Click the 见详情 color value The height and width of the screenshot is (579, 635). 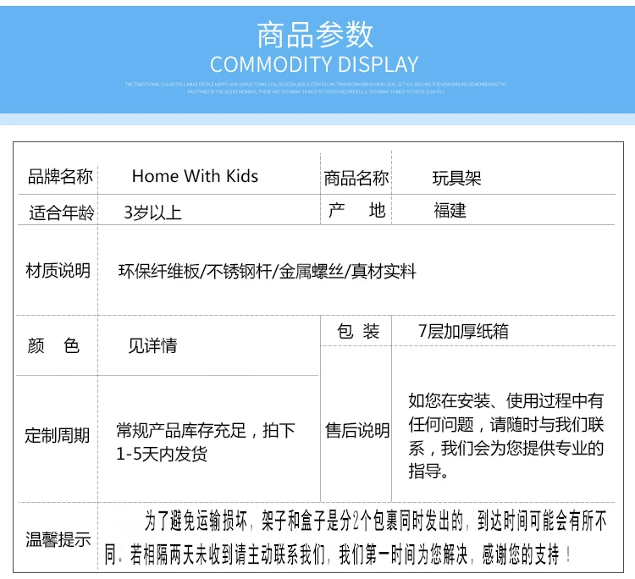click(x=152, y=345)
